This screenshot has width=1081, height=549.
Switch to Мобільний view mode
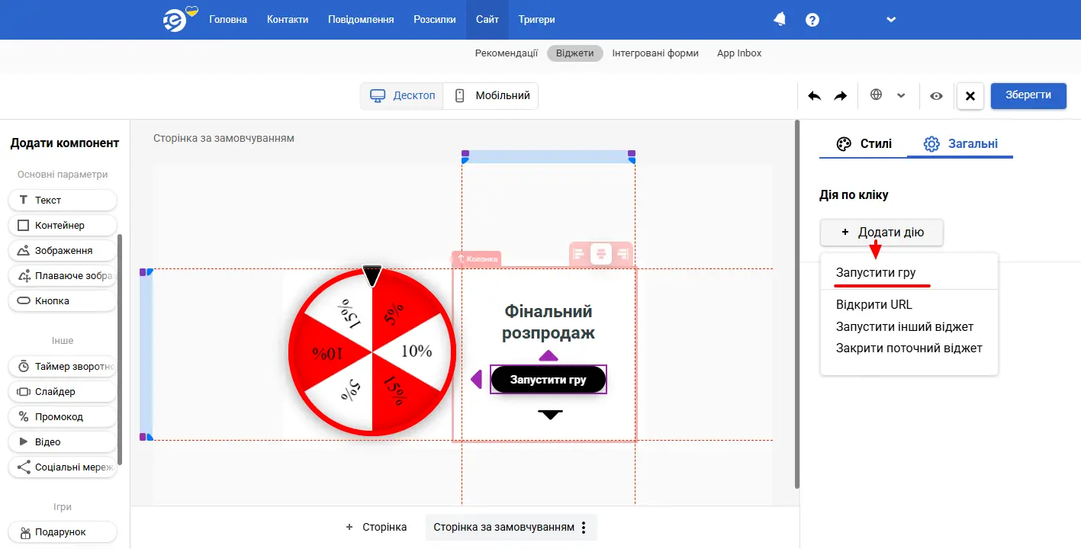coord(491,95)
